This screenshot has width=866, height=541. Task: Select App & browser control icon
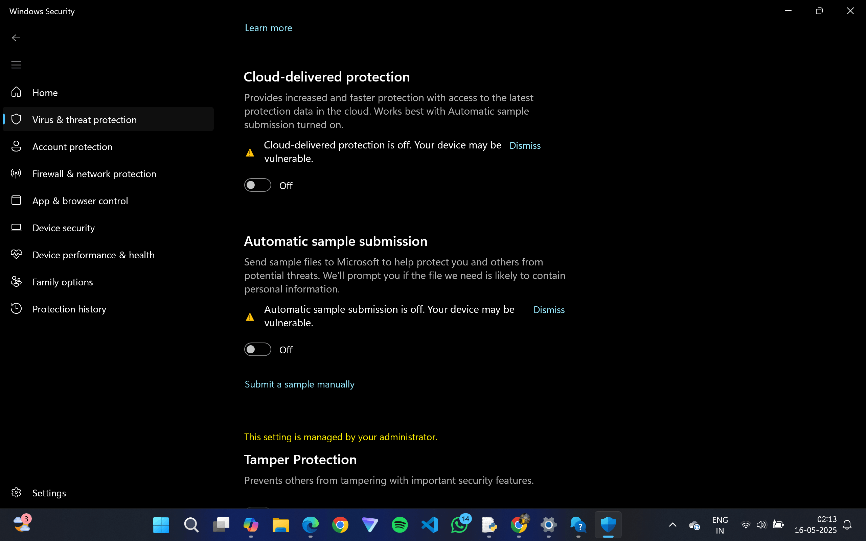[16, 201]
